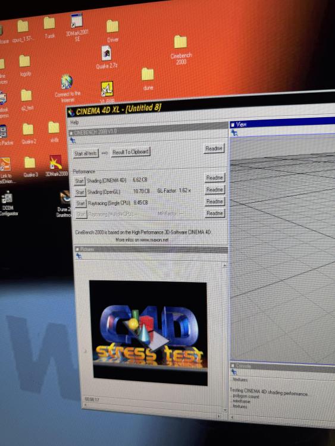Start the Shading (CINEMA 4D) test

pos(79,181)
